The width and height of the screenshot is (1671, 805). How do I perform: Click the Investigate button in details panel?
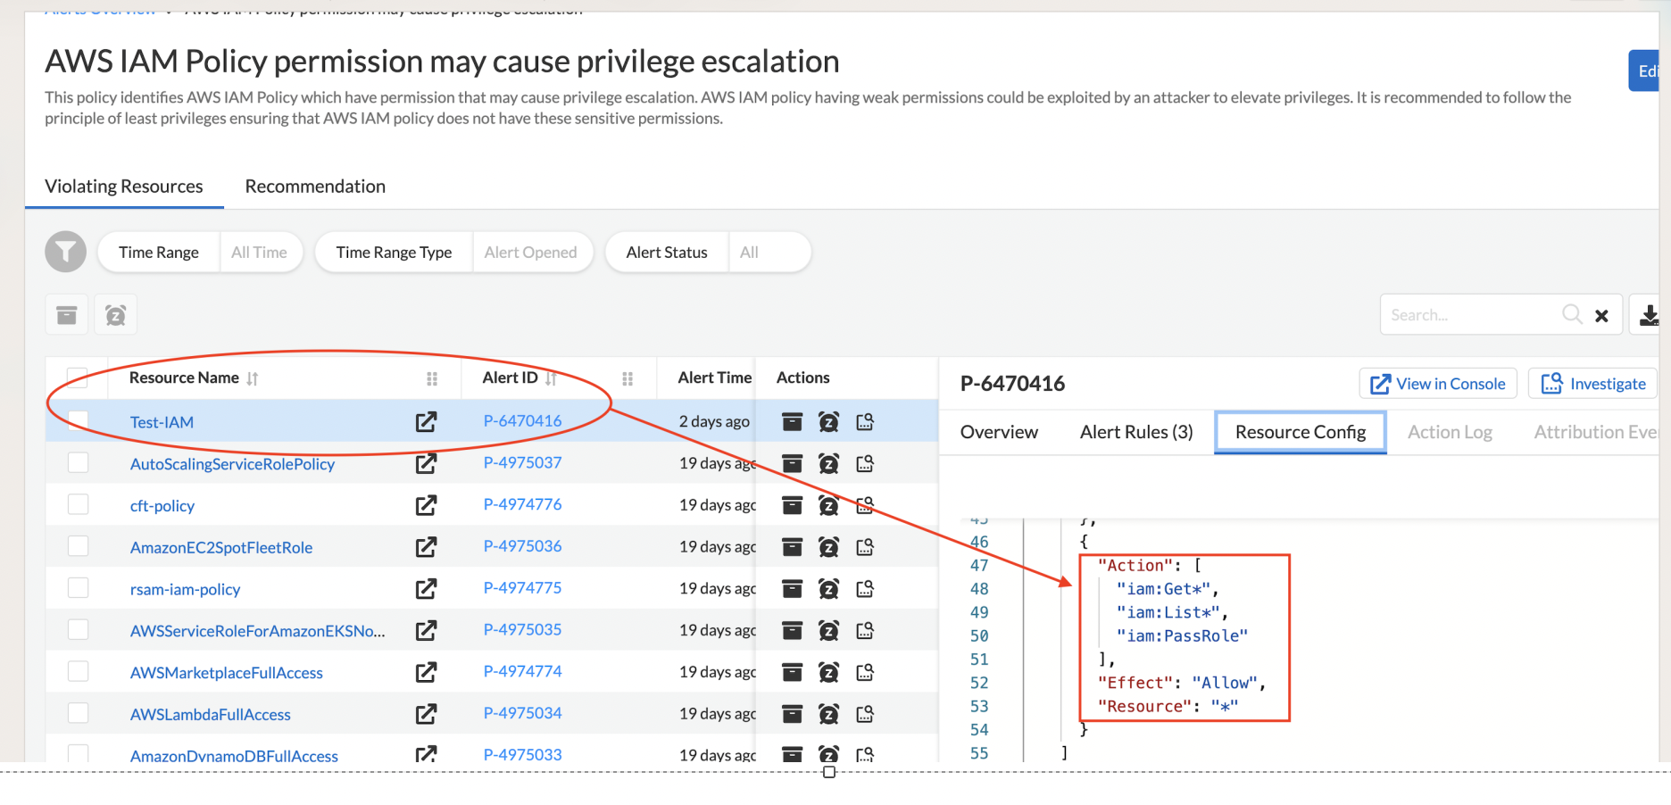coord(1593,384)
